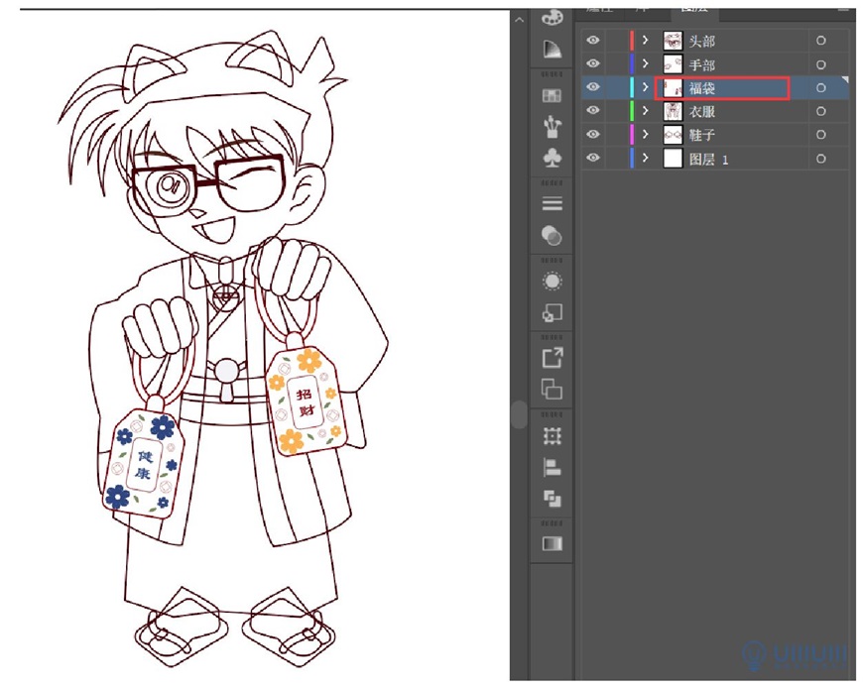Image resolution: width=863 pixels, height=689 pixels.
Task: Expand the 头部 layer contents
Action: coord(646,40)
